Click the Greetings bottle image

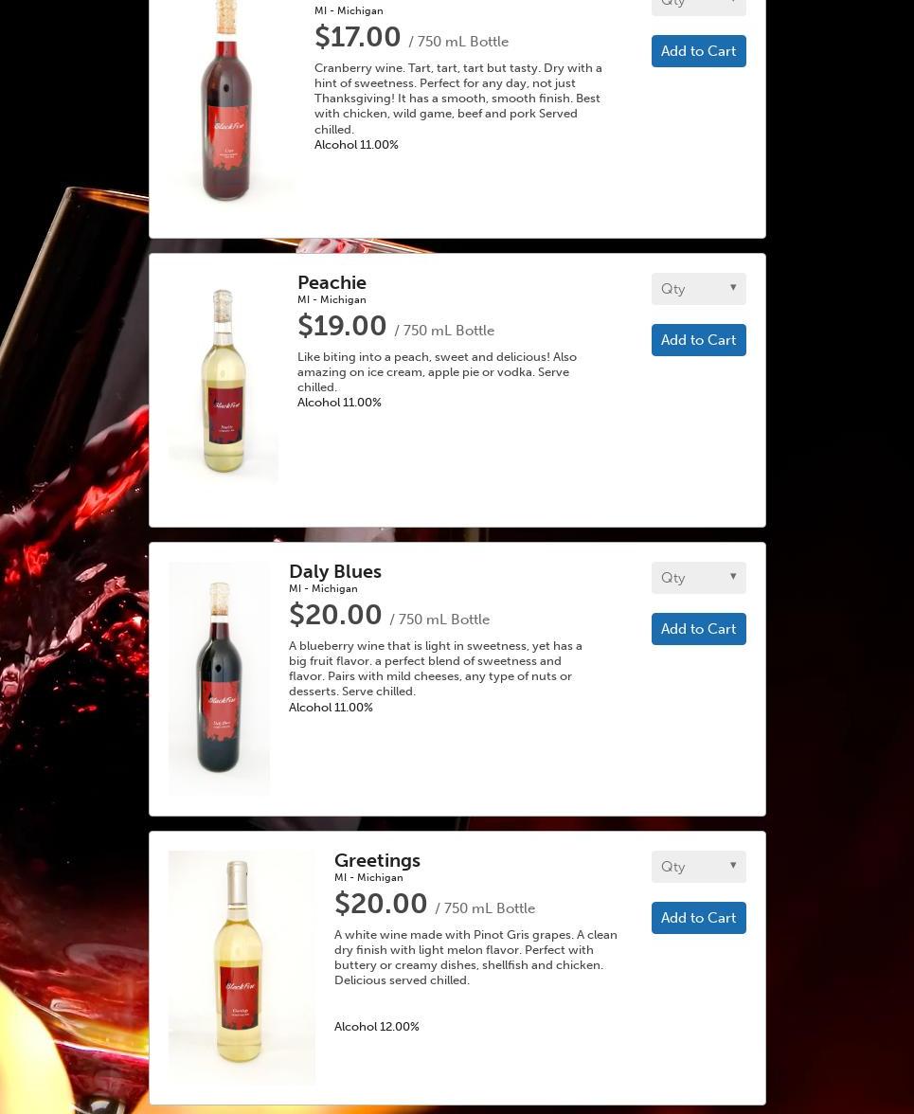pyautogui.click(x=242, y=966)
